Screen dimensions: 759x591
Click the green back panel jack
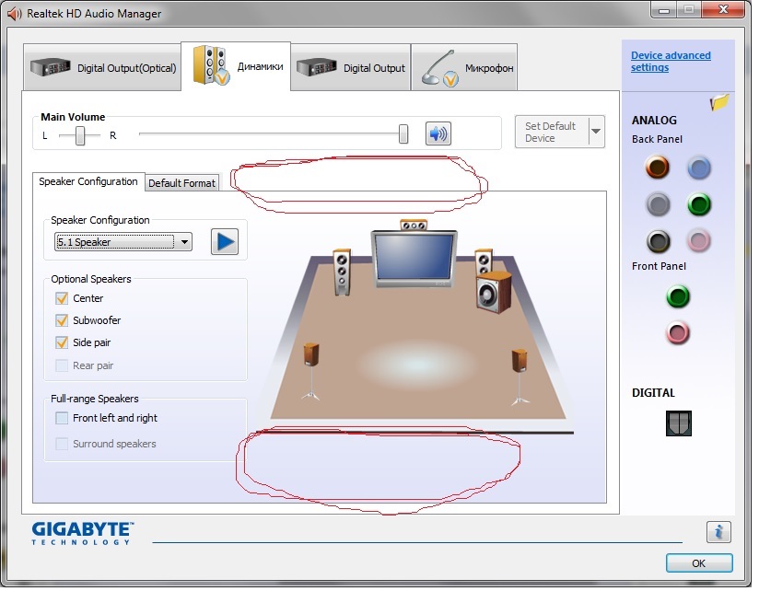(698, 204)
